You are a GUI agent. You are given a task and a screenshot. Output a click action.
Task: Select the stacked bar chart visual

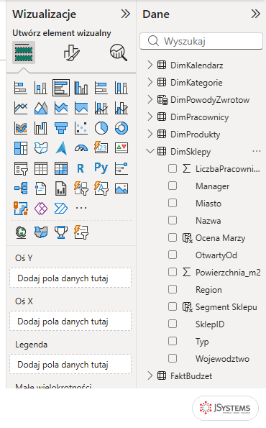point(21,88)
